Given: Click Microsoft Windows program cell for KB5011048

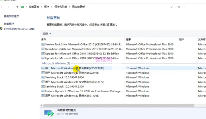Looking at the screenshot, I should (137, 96).
